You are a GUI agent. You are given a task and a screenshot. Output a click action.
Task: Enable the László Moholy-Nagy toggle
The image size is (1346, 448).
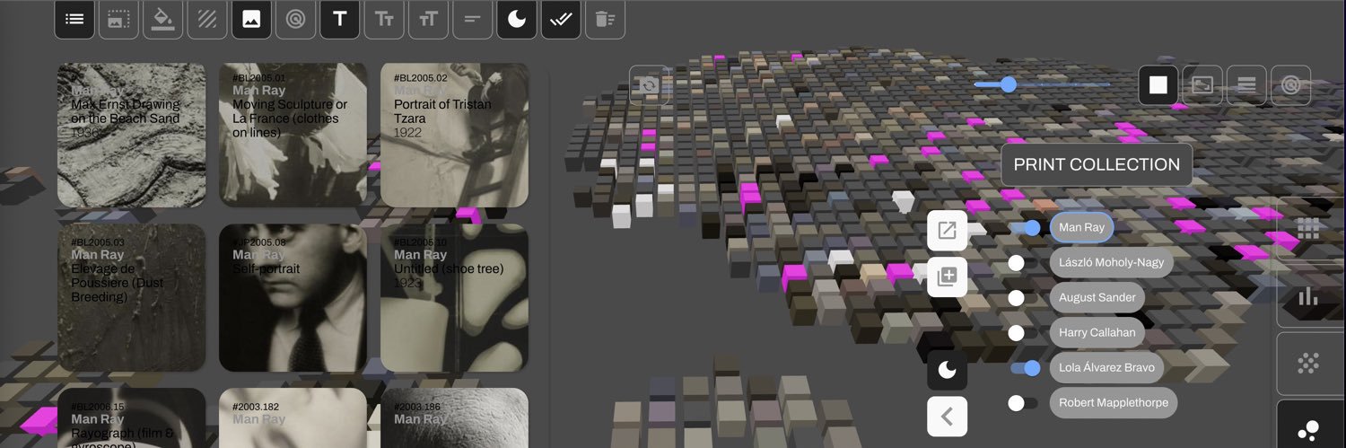click(1023, 263)
